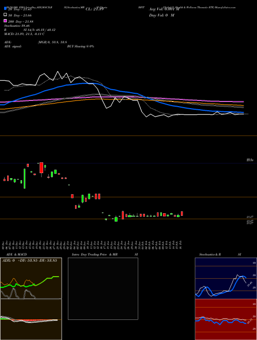The width and height of the screenshot is (257, 340).
Task: Click the 'Intra Day Trading Price & MR' title
Action: click(95, 254)
